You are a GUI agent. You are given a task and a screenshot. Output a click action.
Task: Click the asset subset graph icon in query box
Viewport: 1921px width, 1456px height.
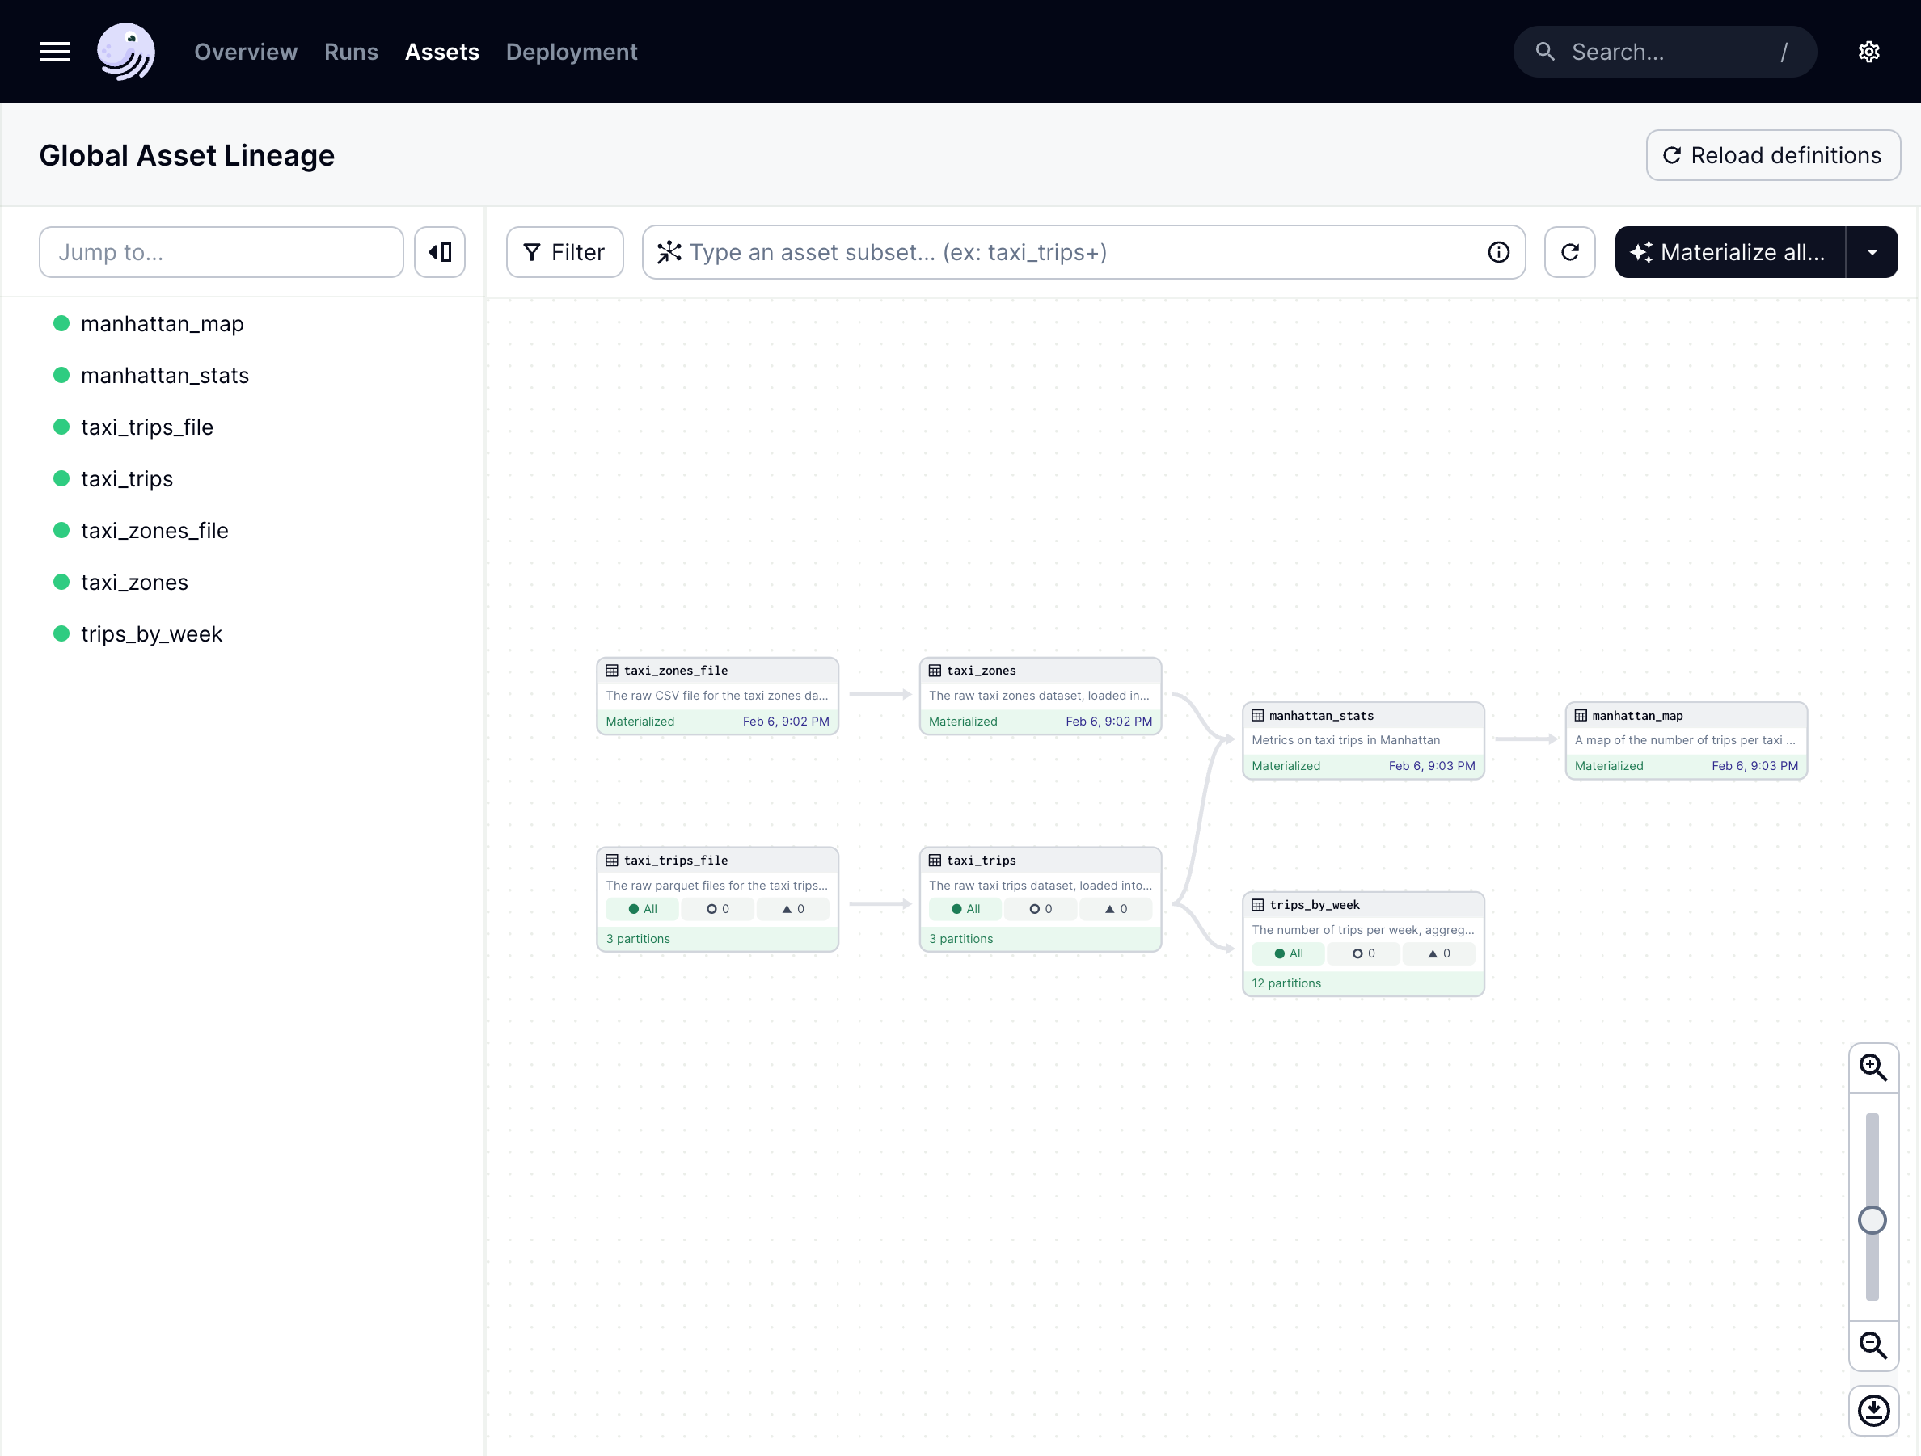click(669, 253)
